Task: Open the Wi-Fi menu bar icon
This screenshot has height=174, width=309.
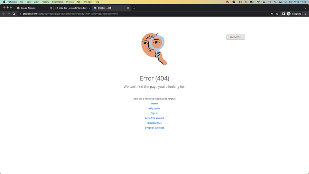Action: click(x=258, y=2)
